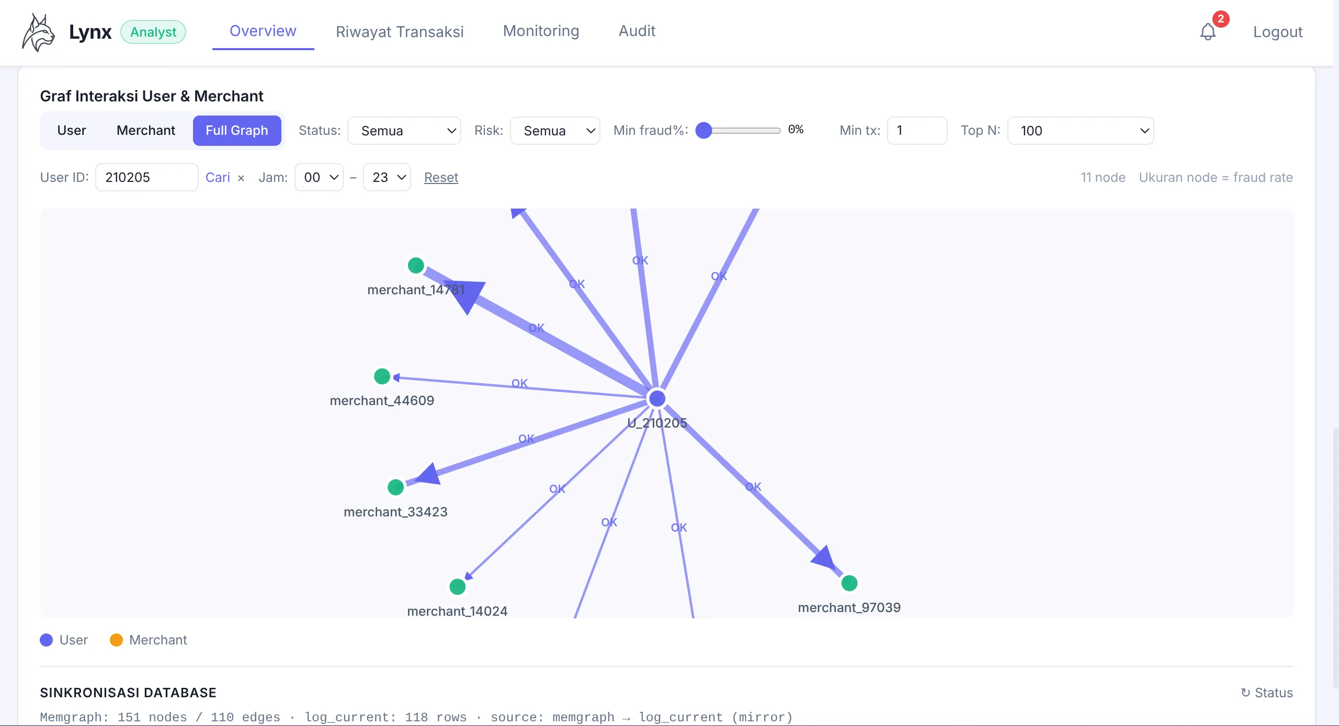Click the Min fraud% slider handle
Screen dimensions: 1339x726
[x=704, y=130]
